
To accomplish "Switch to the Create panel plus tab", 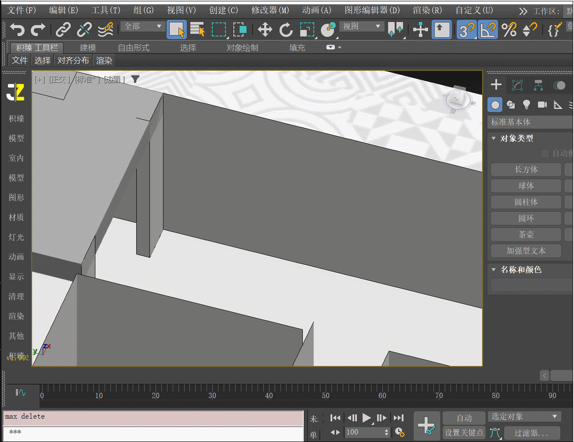I will click(496, 85).
